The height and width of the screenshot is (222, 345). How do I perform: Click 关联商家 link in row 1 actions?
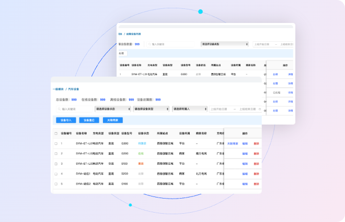[233, 143]
